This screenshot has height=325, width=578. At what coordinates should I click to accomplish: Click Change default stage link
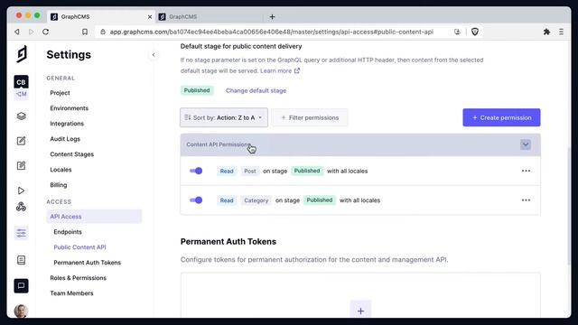256,90
